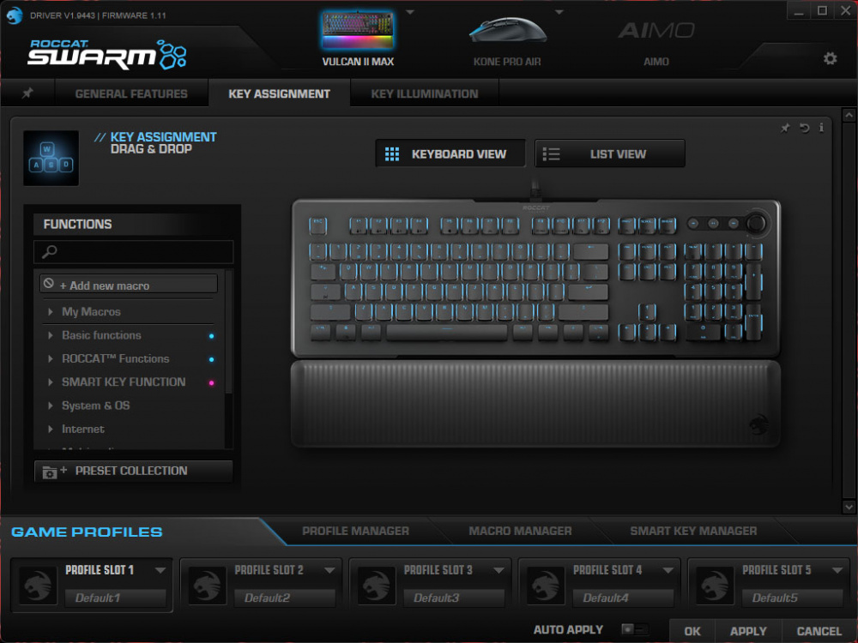
Task: Toggle the Auto Apply switch
Action: (635, 628)
